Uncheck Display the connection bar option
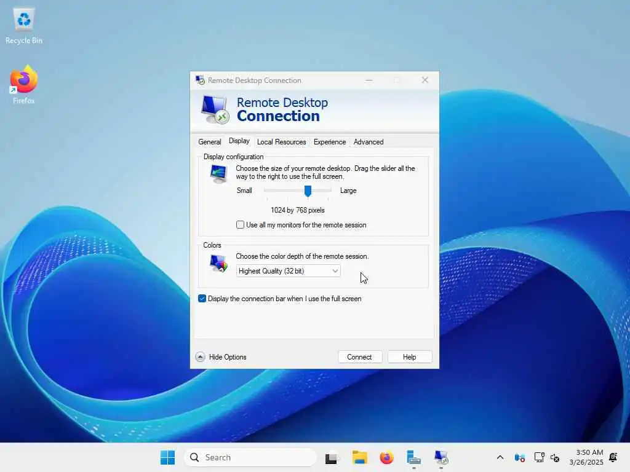Image resolution: width=630 pixels, height=472 pixels. (202, 299)
